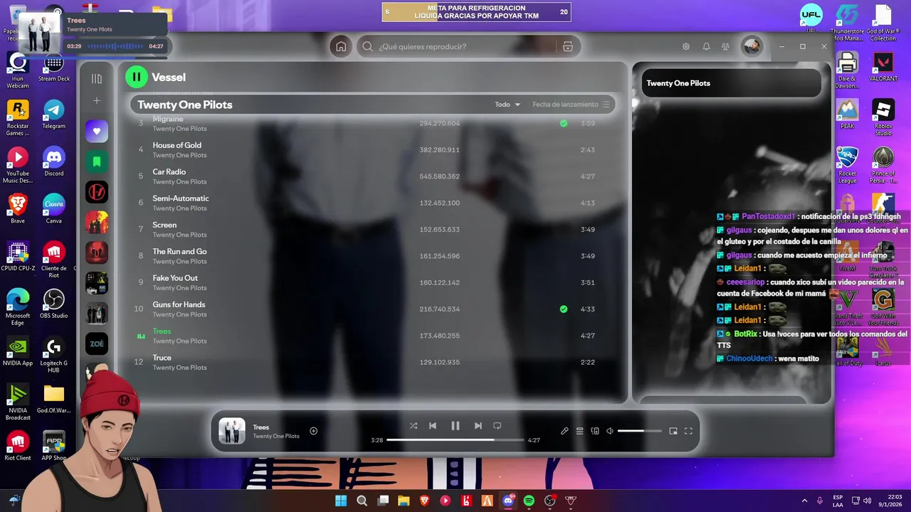The height and width of the screenshot is (512, 911).
Task: Mute volume with speaker icon
Action: (x=610, y=431)
